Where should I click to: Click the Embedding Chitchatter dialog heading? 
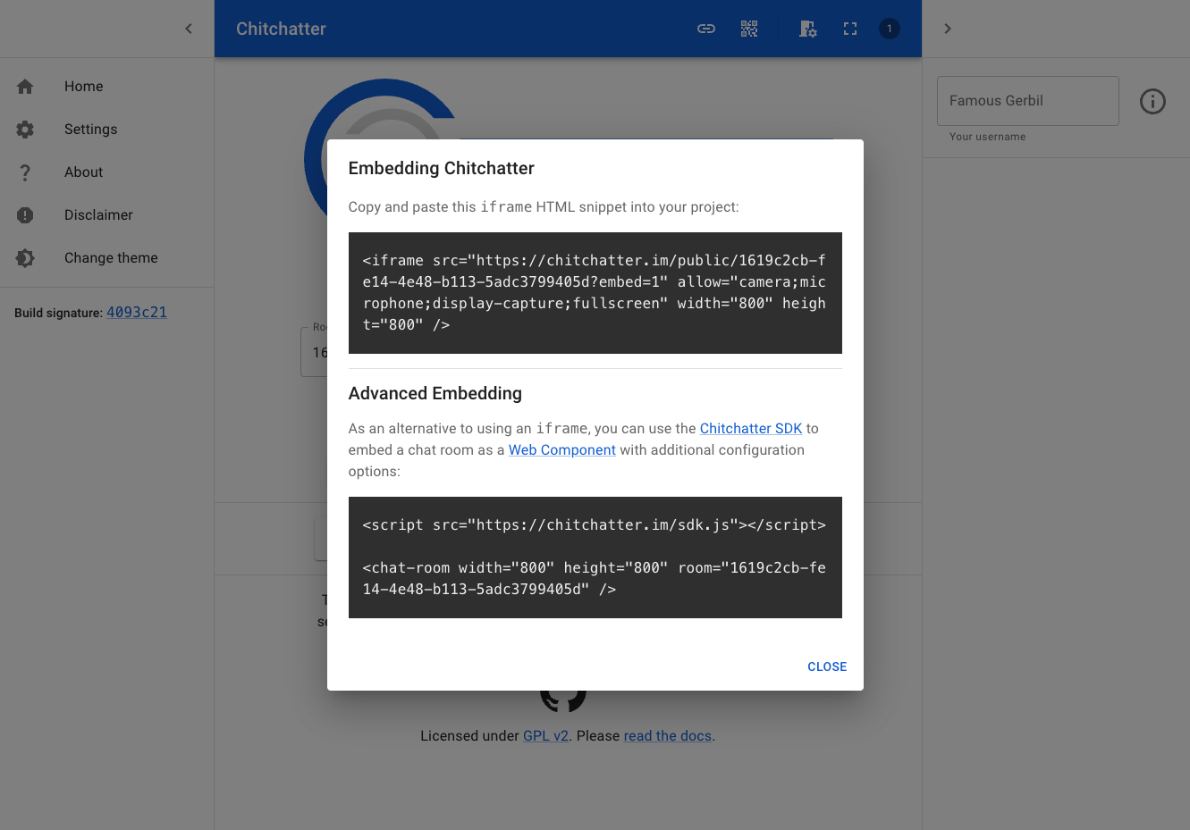[x=442, y=168]
